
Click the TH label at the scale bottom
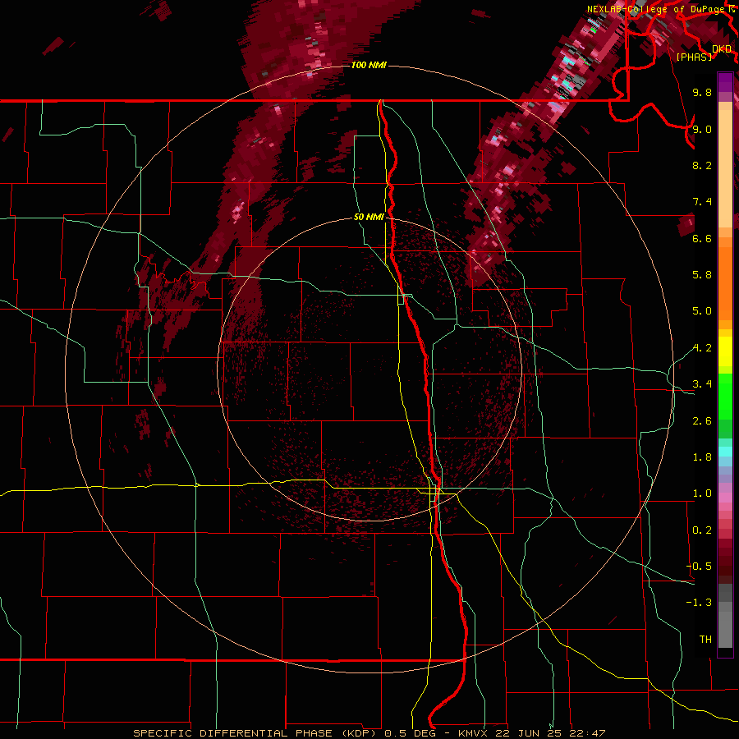[705, 639]
